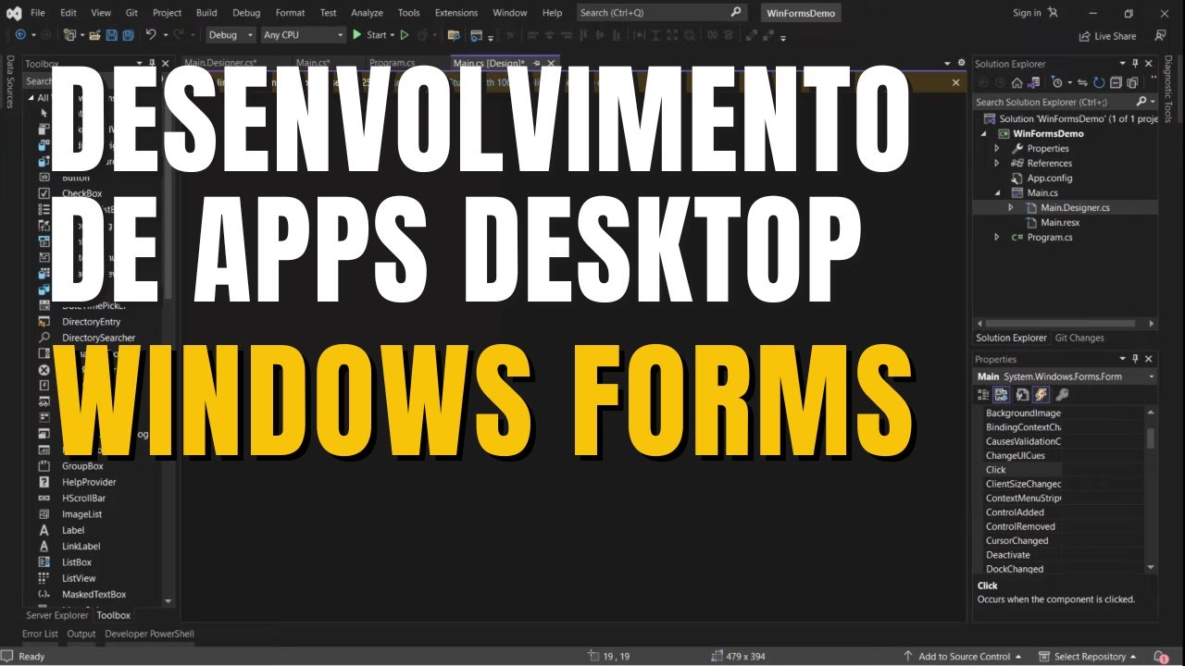
Task: Select App.config in Solution Explorer
Action: click(x=1050, y=178)
